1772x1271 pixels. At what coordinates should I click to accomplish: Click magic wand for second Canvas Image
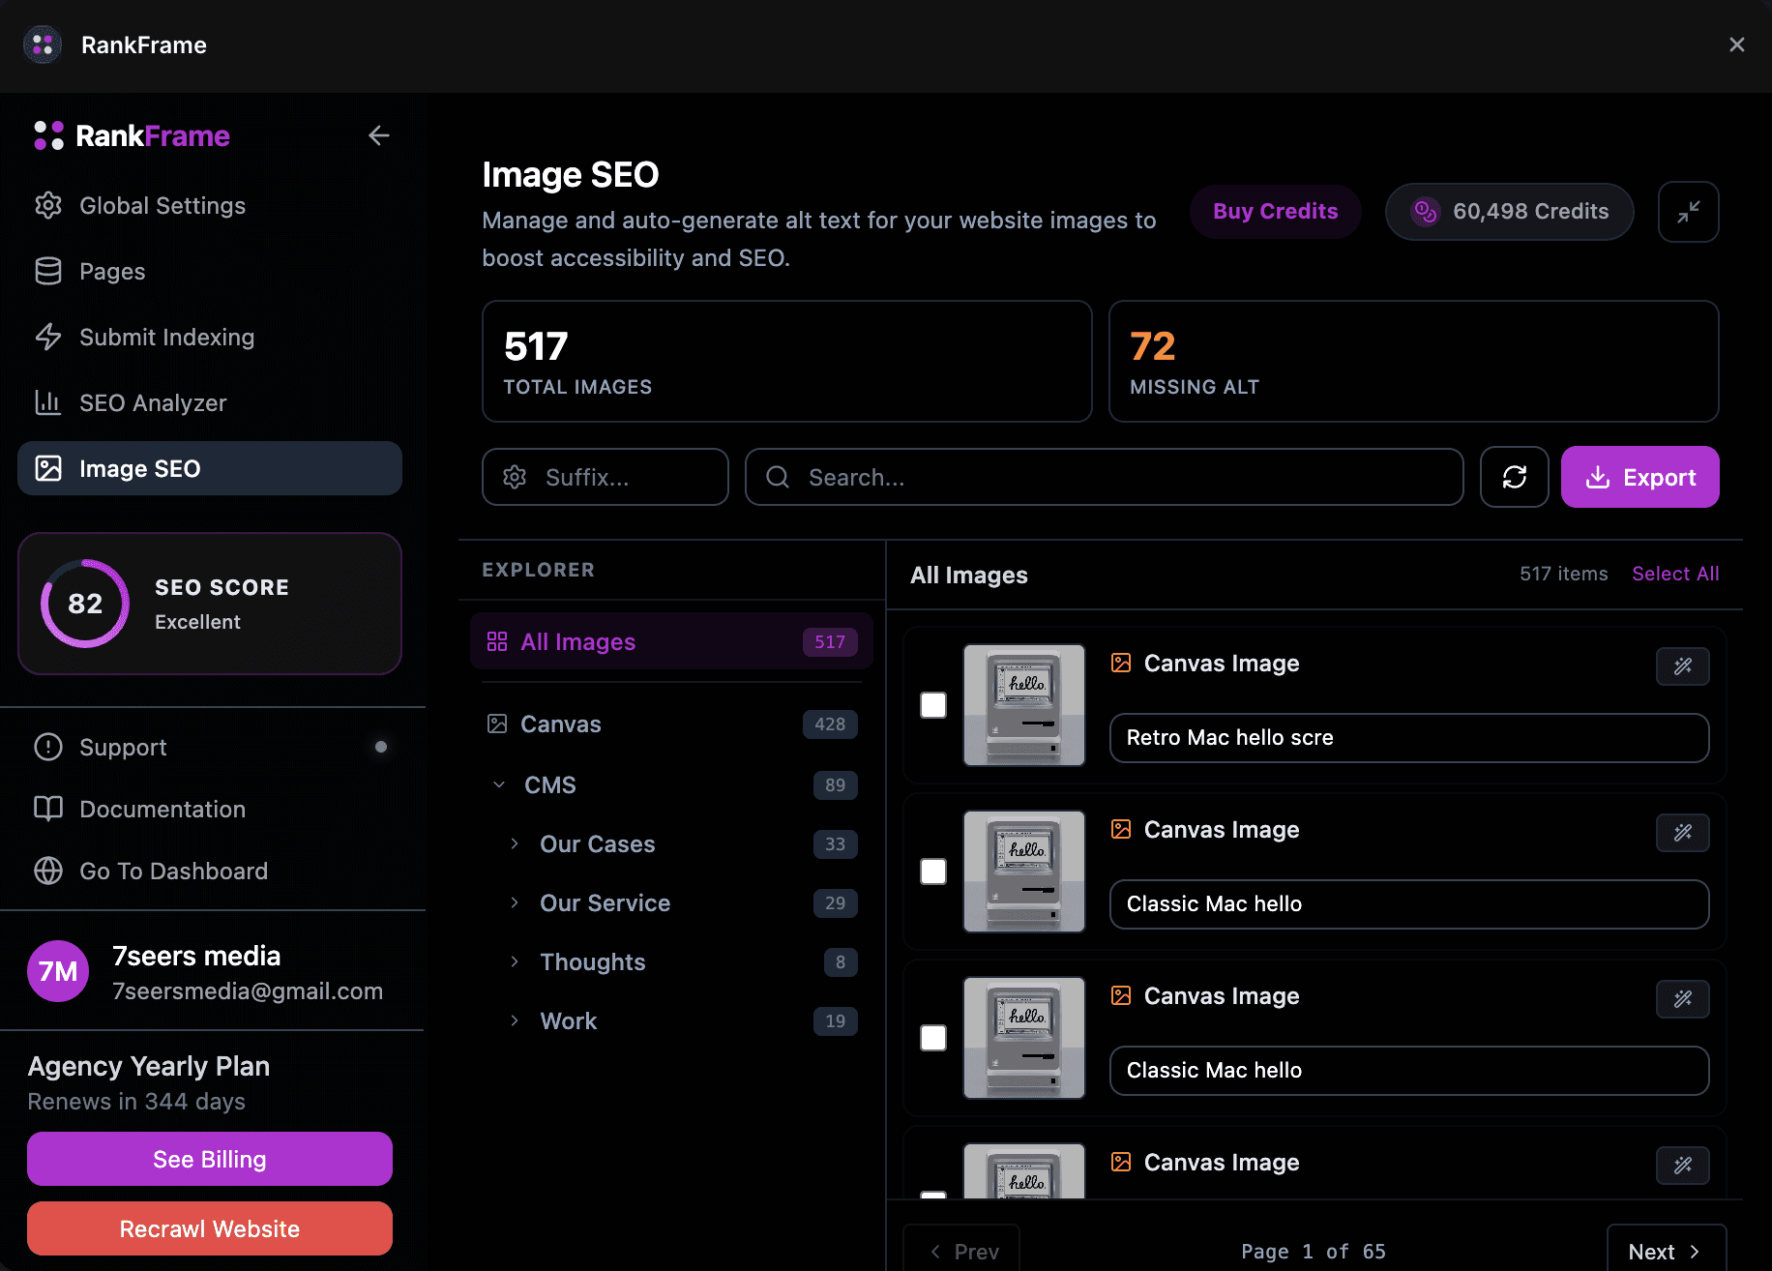pyautogui.click(x=1683, y=832)
